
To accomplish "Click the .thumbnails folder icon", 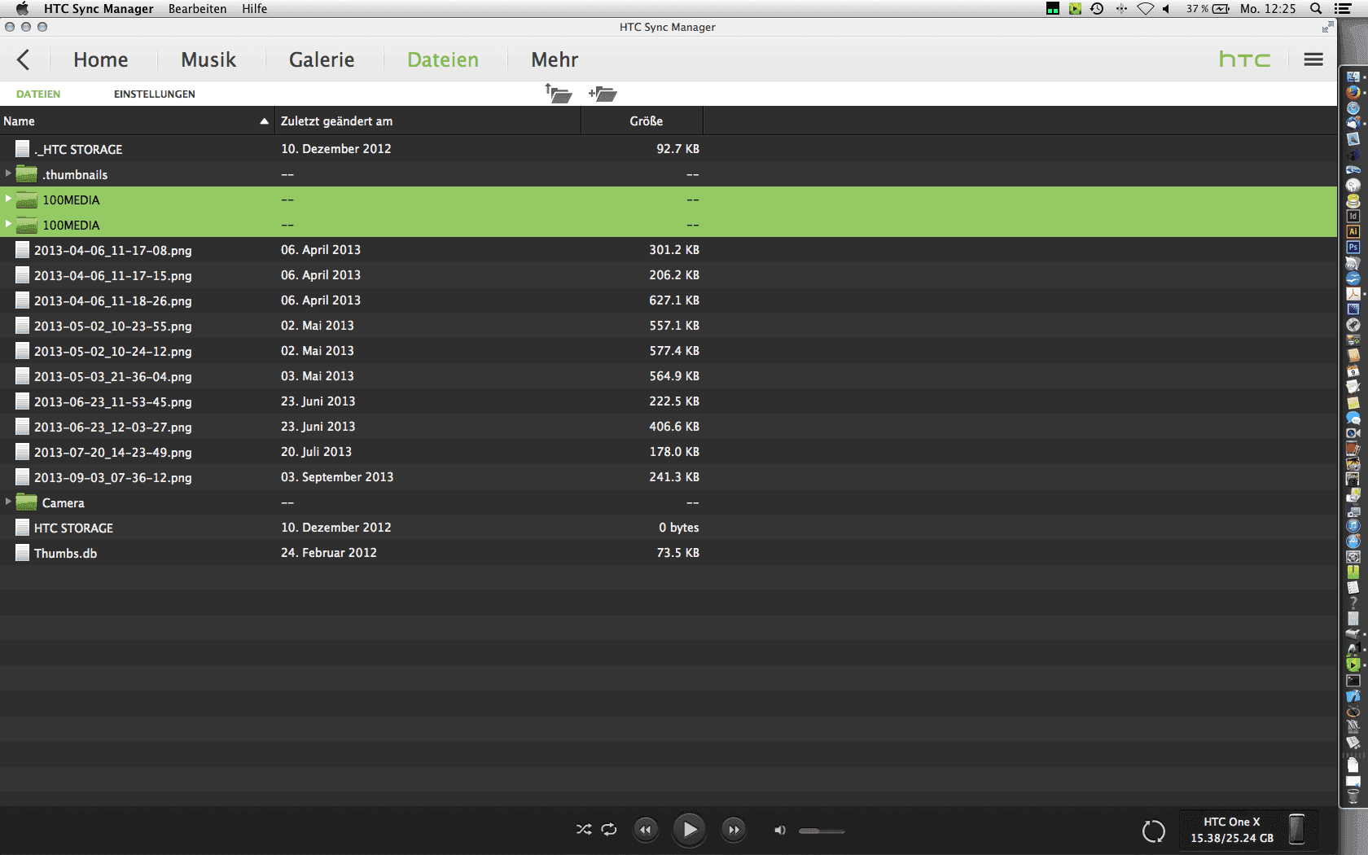I will [27, 174].
